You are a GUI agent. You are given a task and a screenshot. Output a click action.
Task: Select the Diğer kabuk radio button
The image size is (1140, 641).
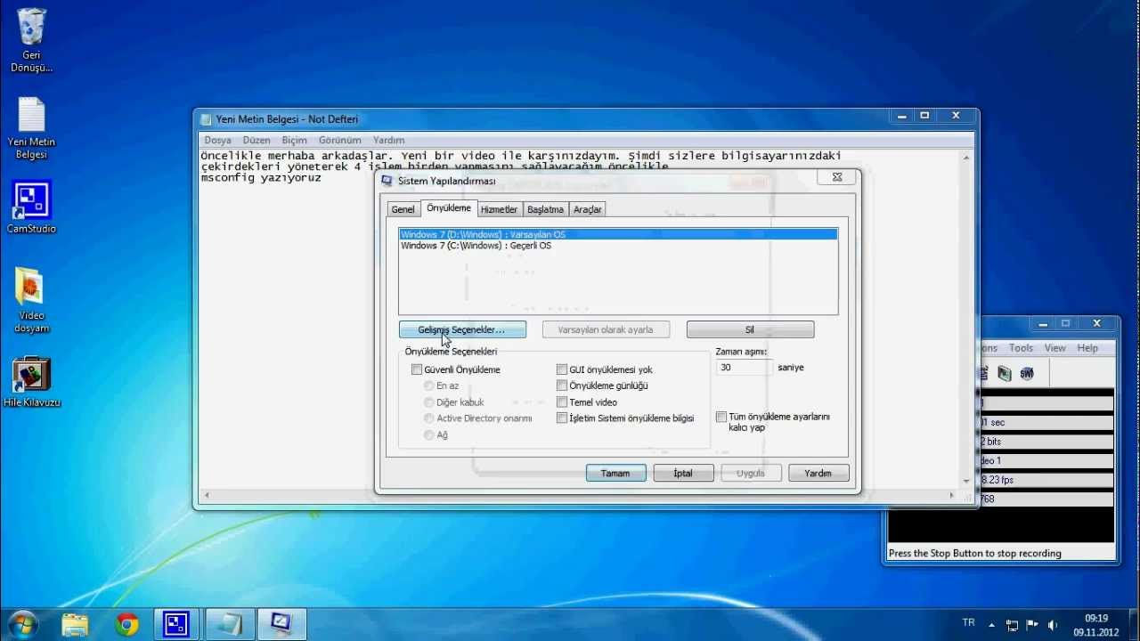[x=429, y=402]
